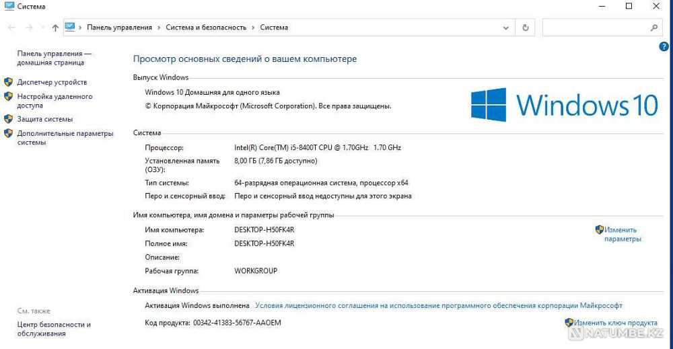This screenshot has height=349, width=673.
Task: Click WORKGROUP value
Action: coord(256,270)
